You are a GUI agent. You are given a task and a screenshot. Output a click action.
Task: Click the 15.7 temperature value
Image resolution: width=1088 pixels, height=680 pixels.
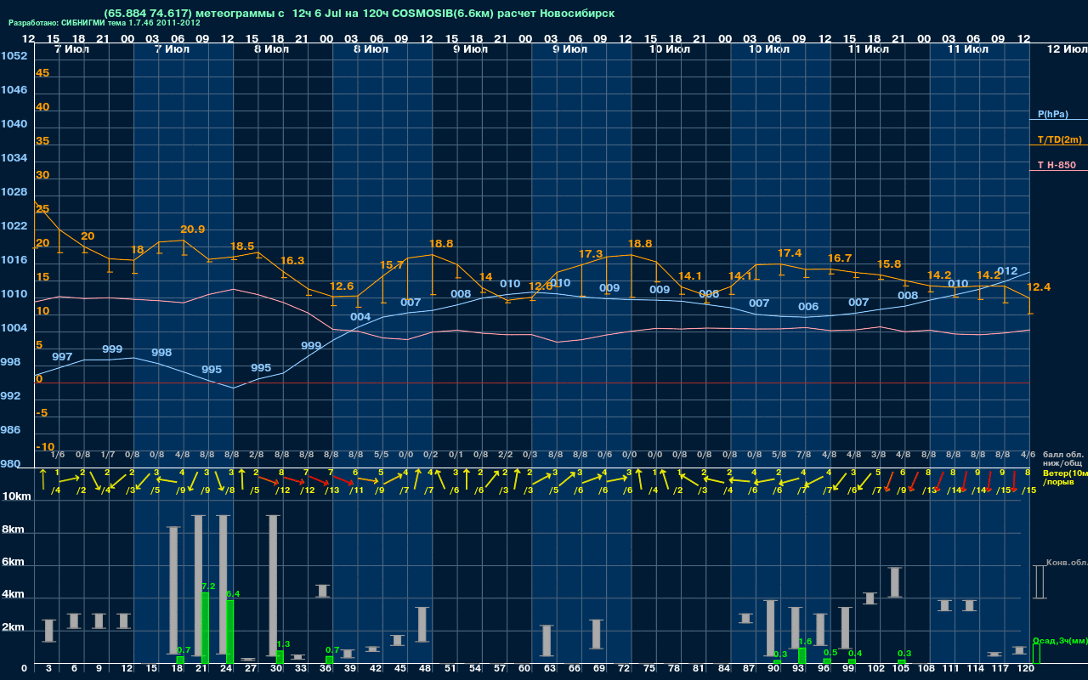391,265
